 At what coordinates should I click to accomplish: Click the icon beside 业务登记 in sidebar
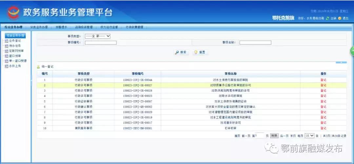tap(7, 41)
